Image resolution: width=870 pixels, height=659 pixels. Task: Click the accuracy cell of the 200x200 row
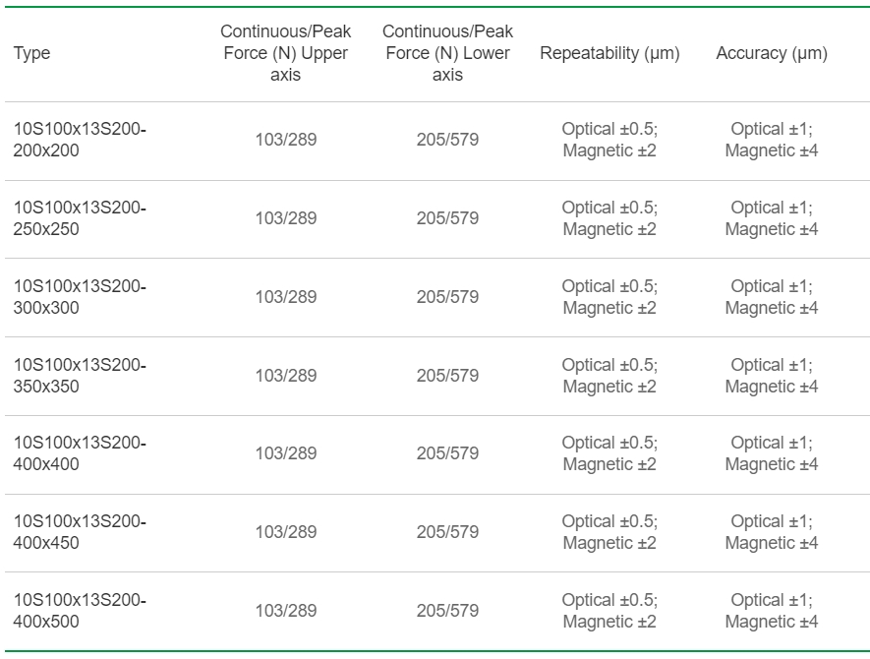(x=772, y=140)
